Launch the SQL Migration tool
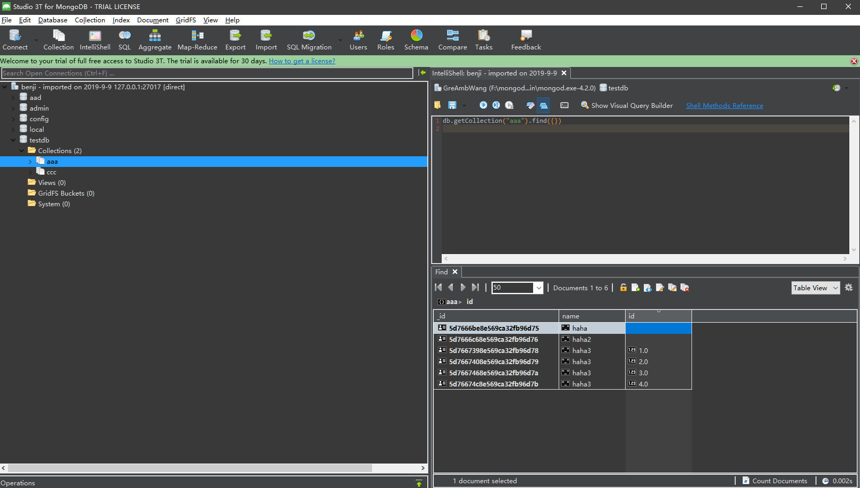The image size is (860, 488). pos(308,39)
